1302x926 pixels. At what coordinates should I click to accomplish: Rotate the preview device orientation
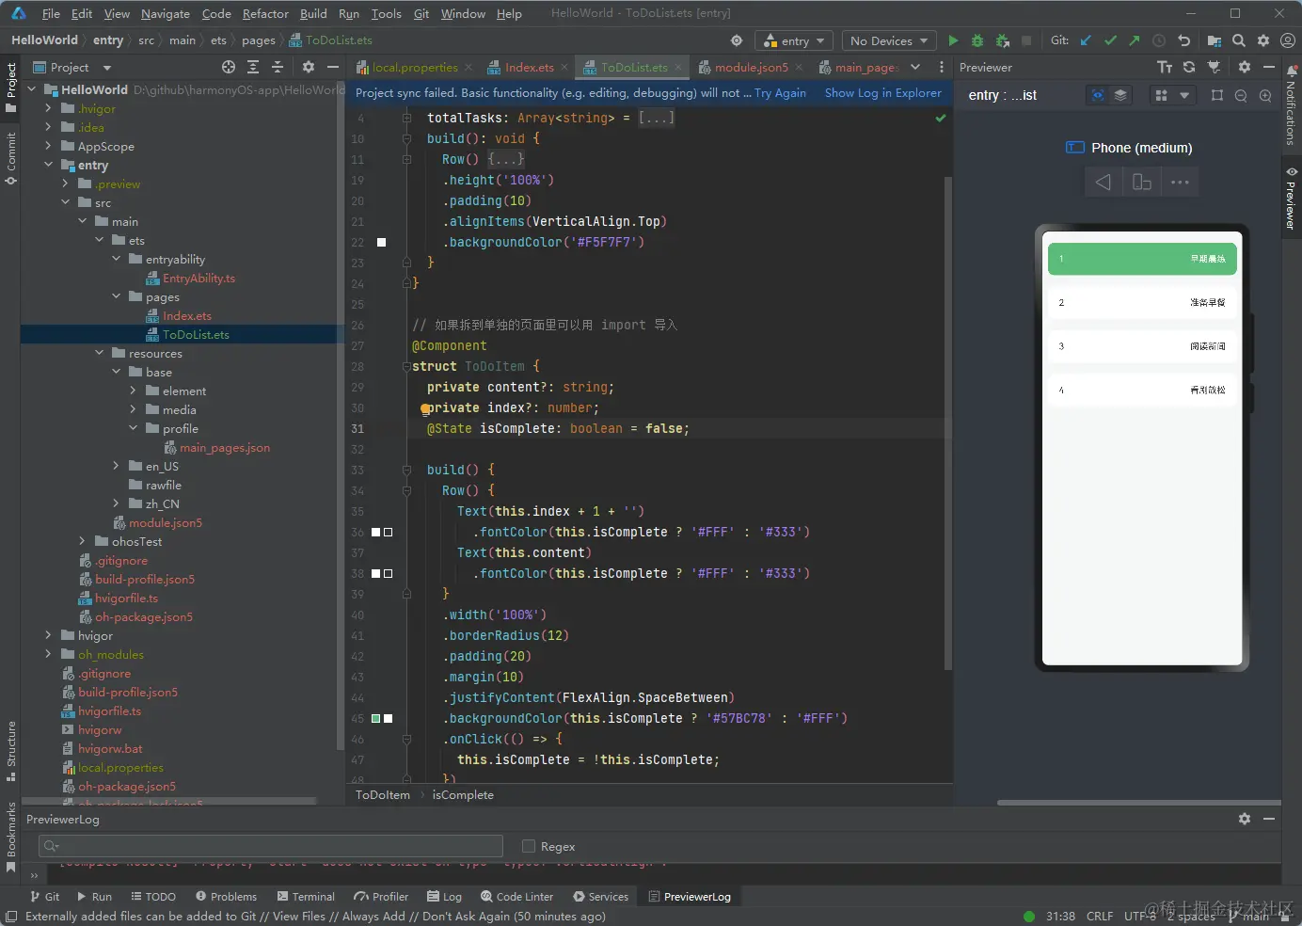1141,183
